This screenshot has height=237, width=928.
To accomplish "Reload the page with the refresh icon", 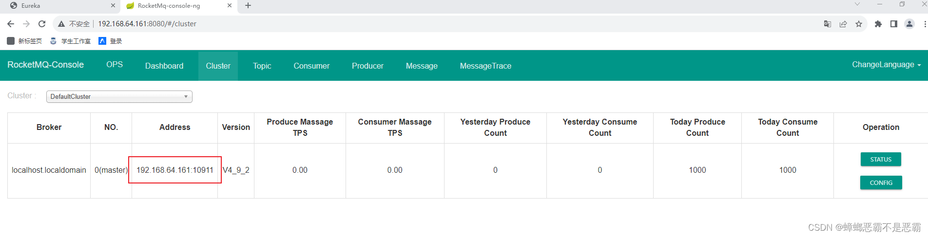I will coord(42,24).
